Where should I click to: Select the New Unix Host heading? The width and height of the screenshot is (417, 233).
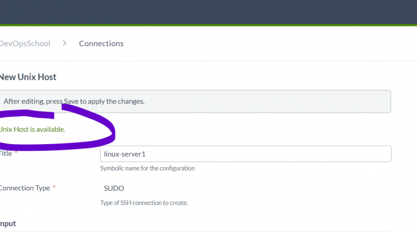pyautogui.click(x=28, y=77)
